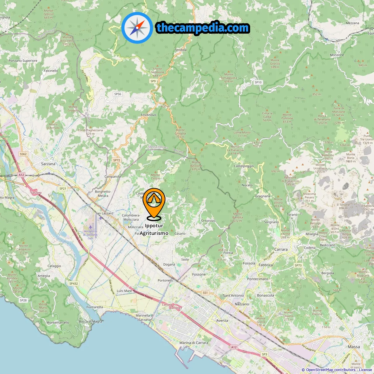
Task: Click the Carrara city label
Action: [281, 250]
